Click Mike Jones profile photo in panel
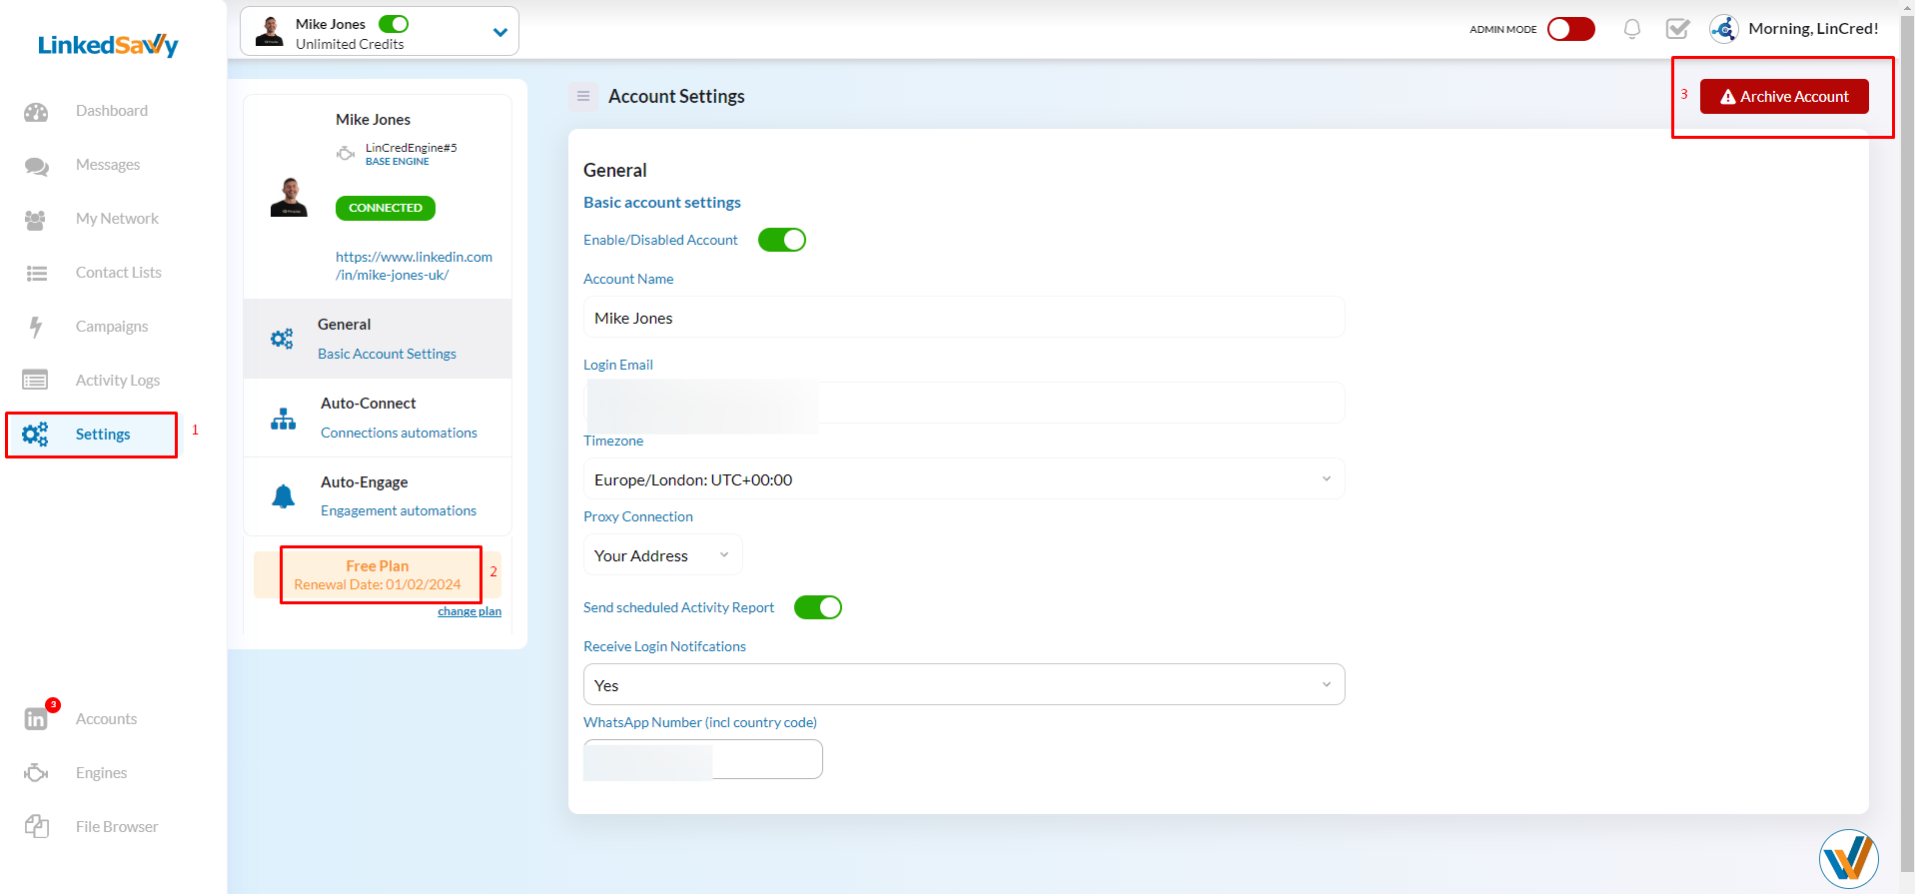 click(289, 197)
